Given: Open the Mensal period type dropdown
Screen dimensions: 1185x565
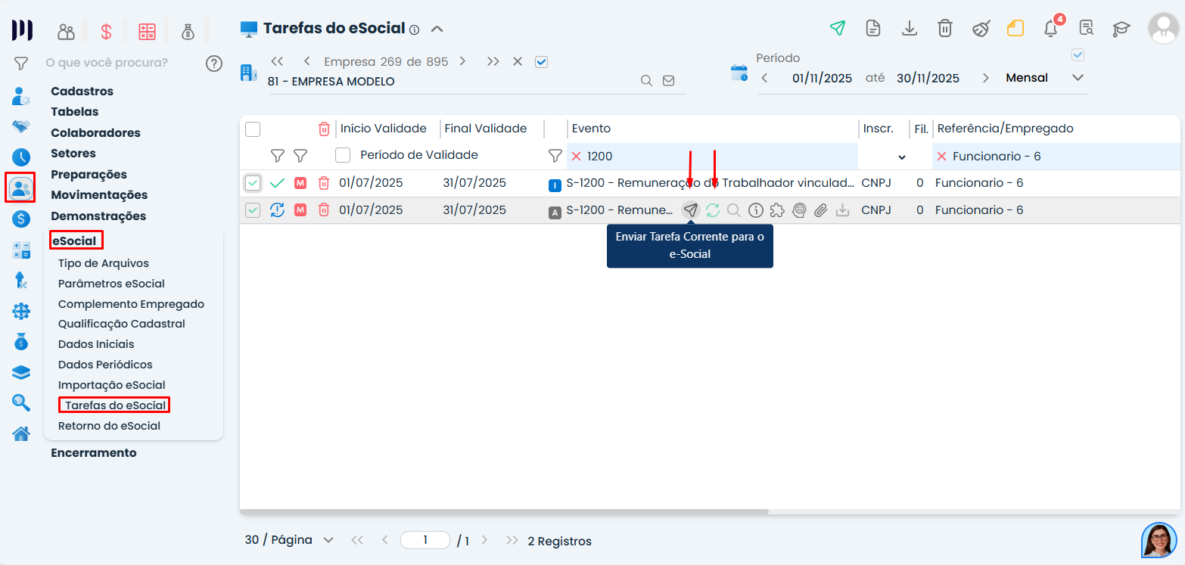Looking at the screenshot, I should pyautogui.click(x=1078, y=78).
